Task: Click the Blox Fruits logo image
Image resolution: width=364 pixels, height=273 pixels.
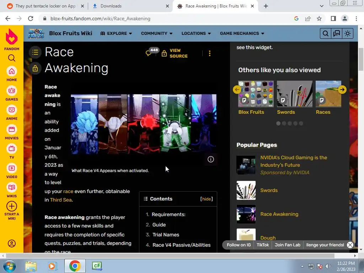Action: [x=36, y=33]
